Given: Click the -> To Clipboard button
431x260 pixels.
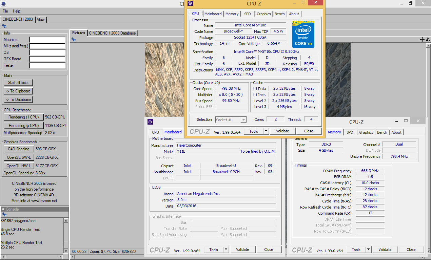Looking at the screenshot, I should click(x=18, y=91).
